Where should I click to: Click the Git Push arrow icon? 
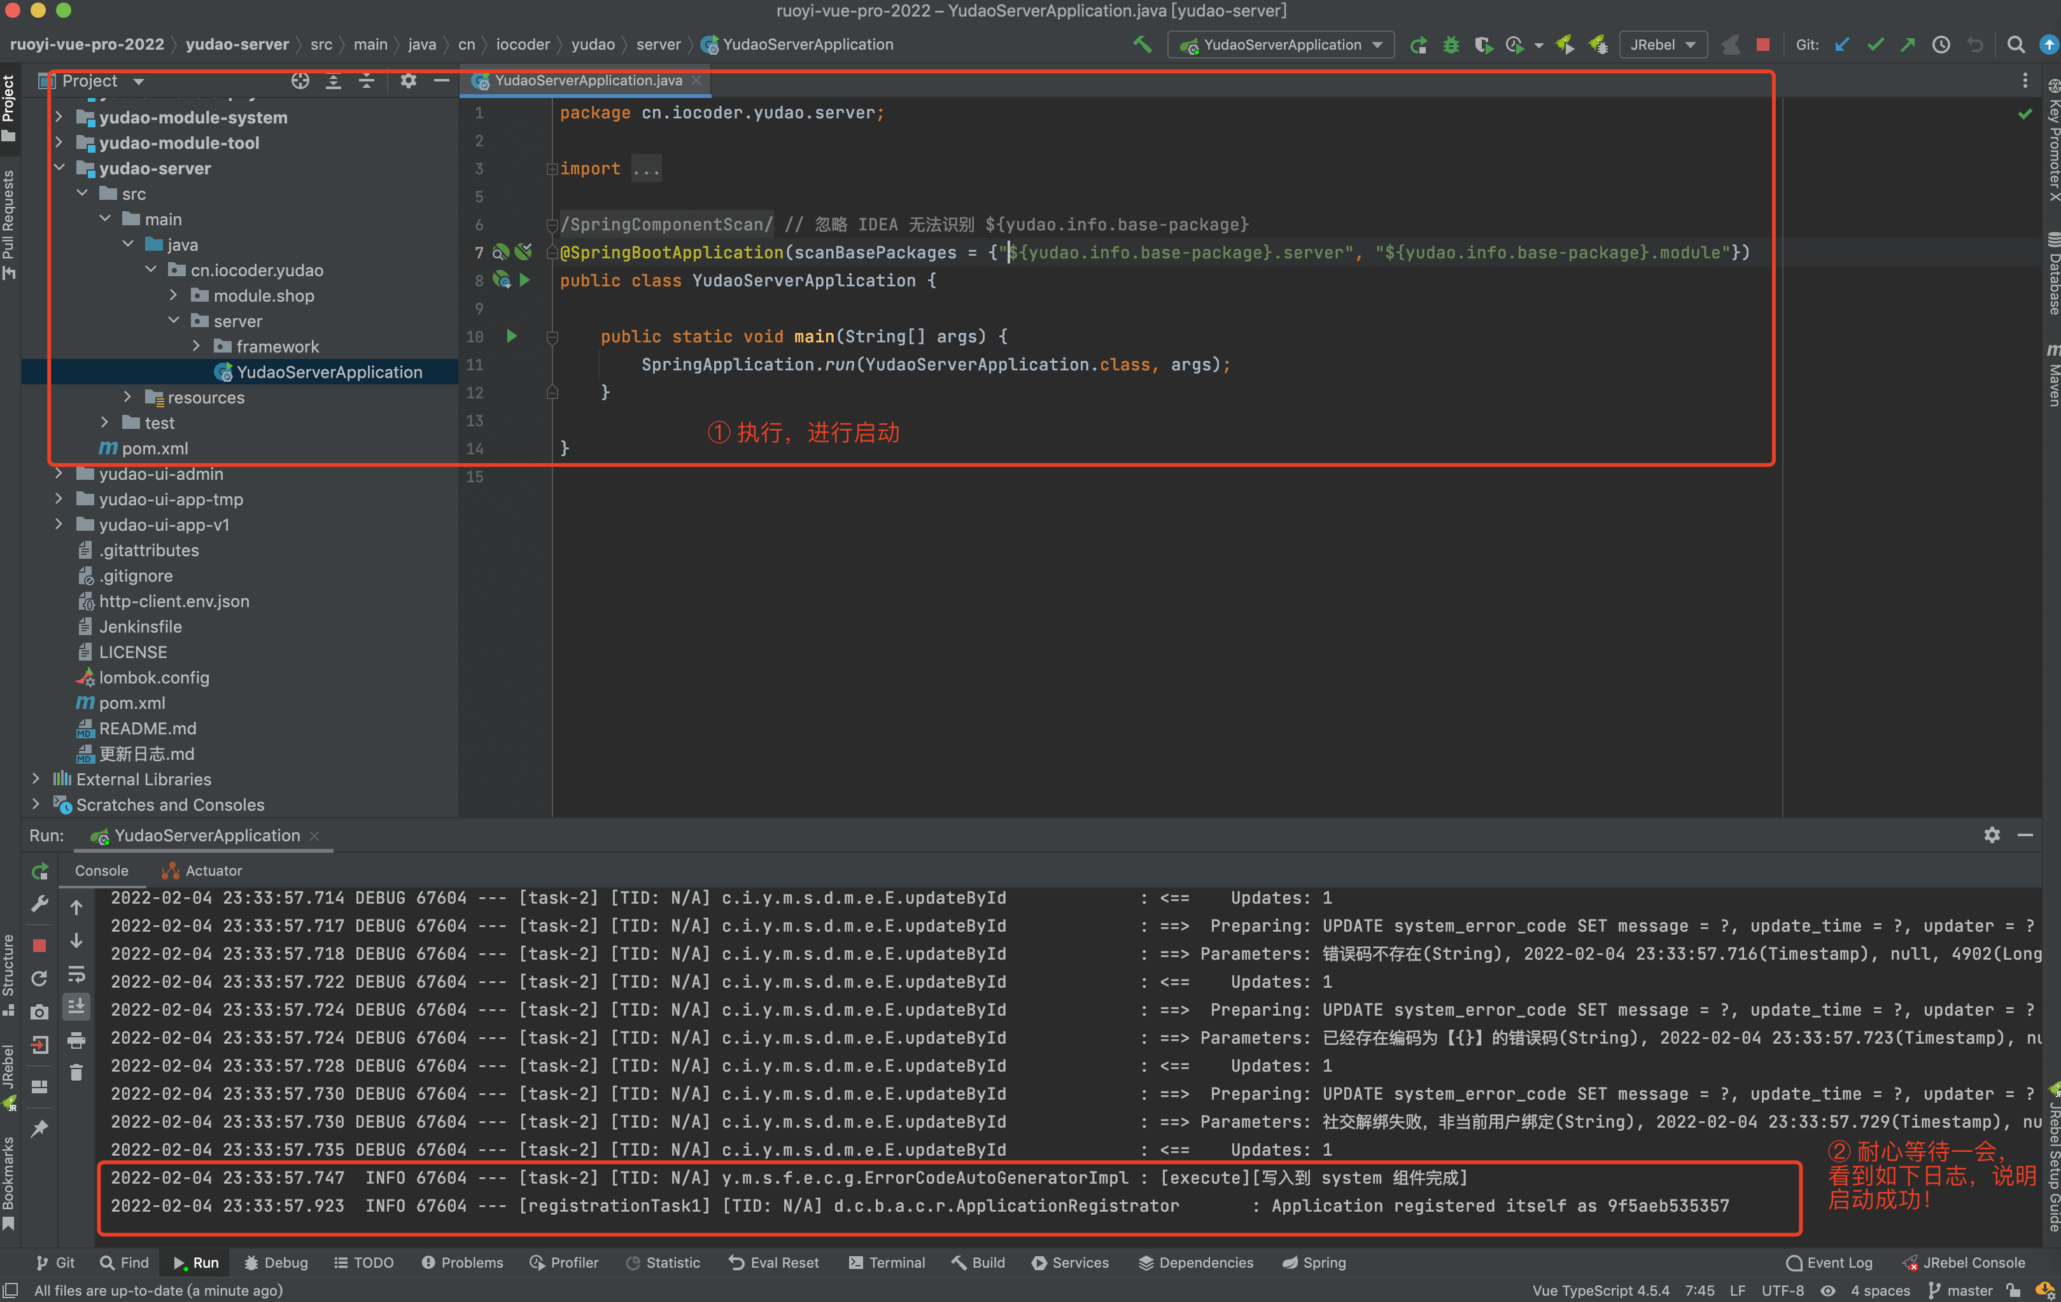pos(1908,45)
